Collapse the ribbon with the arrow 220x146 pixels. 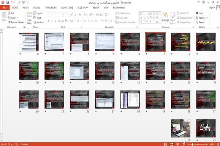tap(218, 27)
